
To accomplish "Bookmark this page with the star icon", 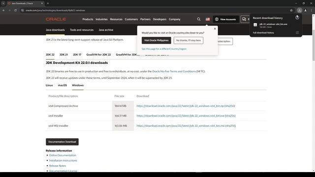I will tap(291, 10).
